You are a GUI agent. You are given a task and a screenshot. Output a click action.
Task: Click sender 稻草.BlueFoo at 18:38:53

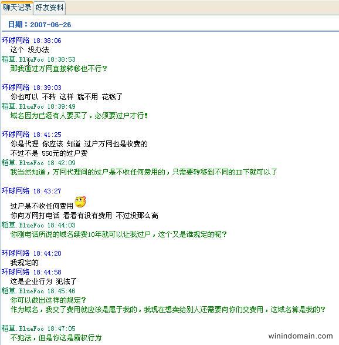coord(23,59)
